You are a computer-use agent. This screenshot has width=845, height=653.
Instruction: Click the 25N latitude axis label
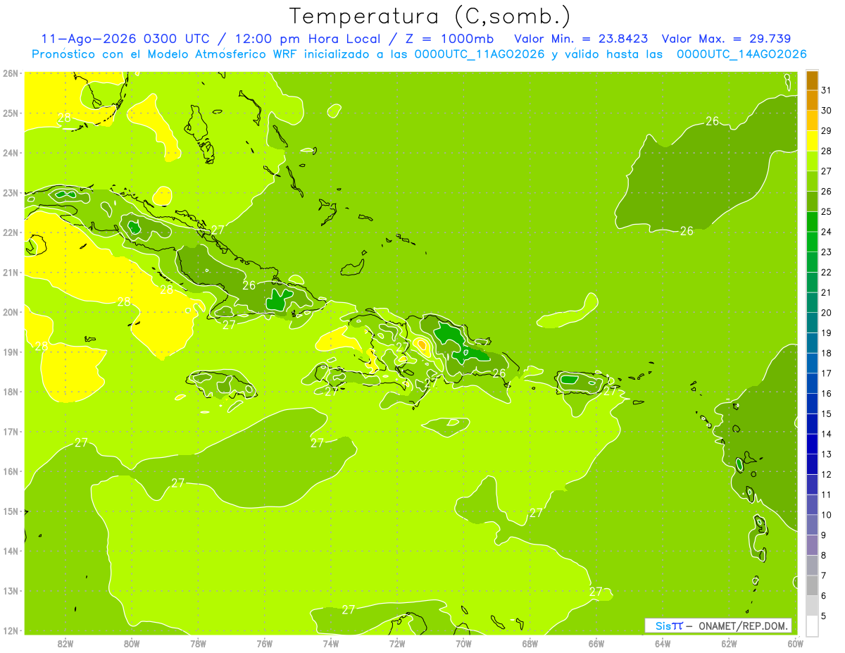[11, 113]
